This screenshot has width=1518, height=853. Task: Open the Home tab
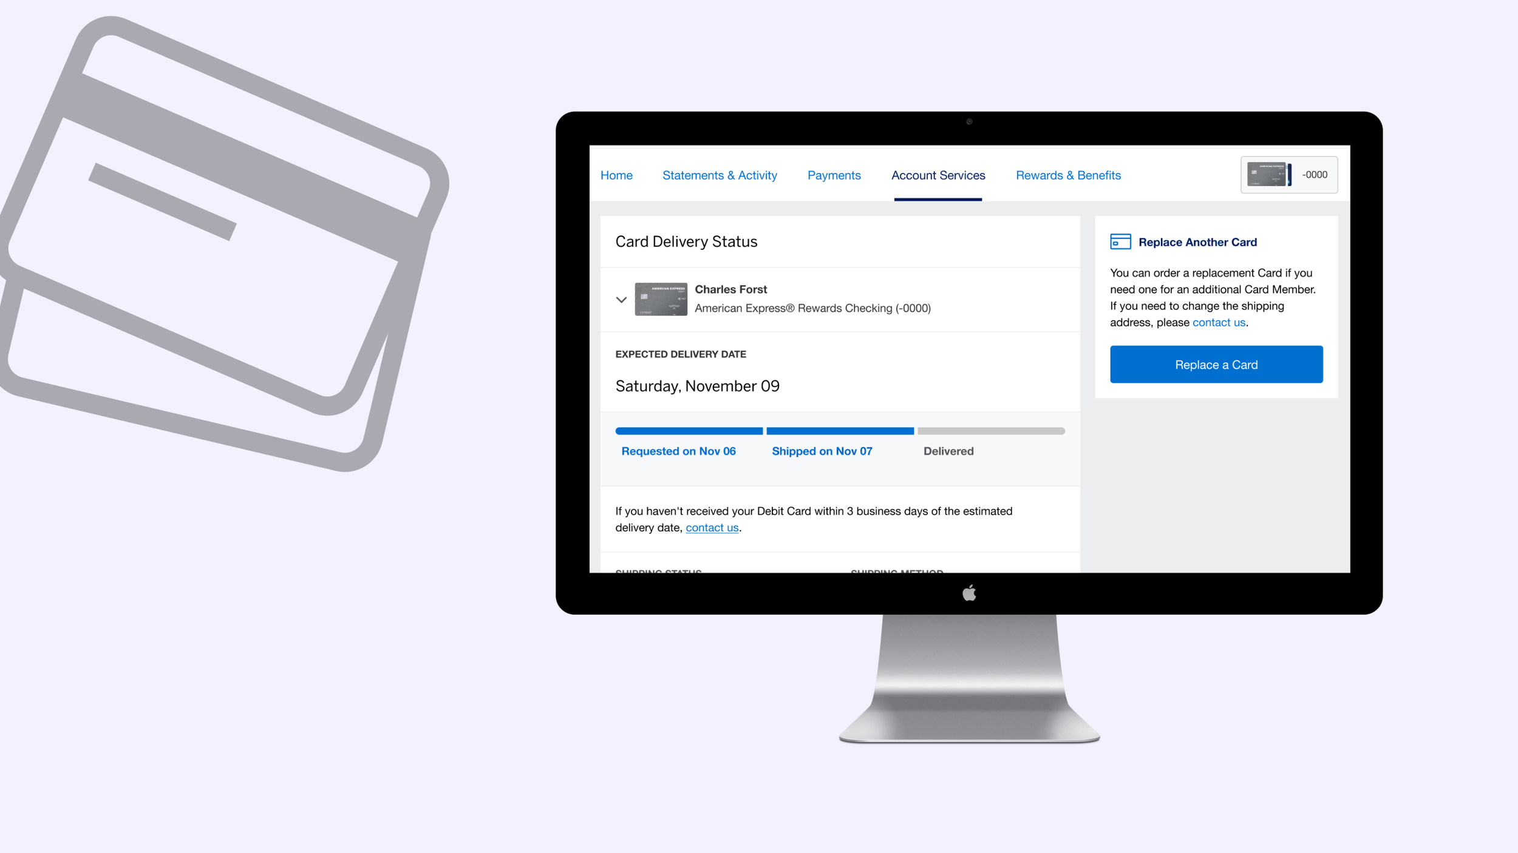[616, 175]
